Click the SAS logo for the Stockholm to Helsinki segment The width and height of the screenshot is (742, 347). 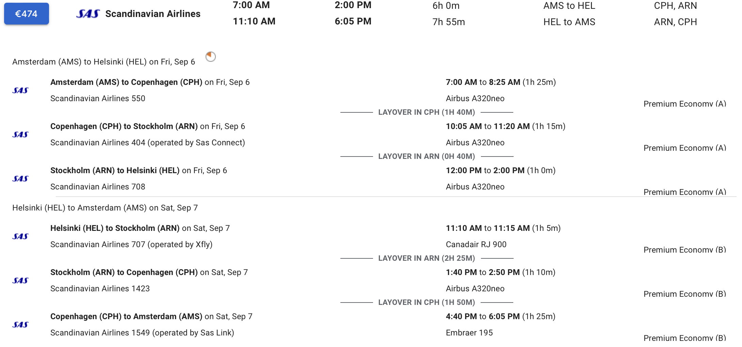20,179
